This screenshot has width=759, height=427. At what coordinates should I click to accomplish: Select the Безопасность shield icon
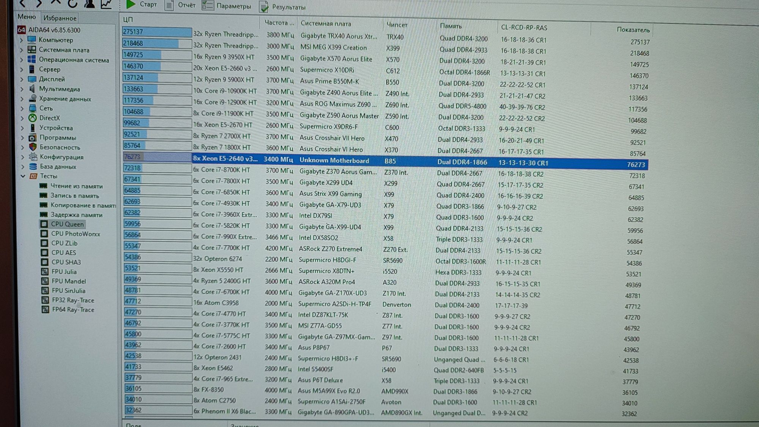[x=33, y=147]
